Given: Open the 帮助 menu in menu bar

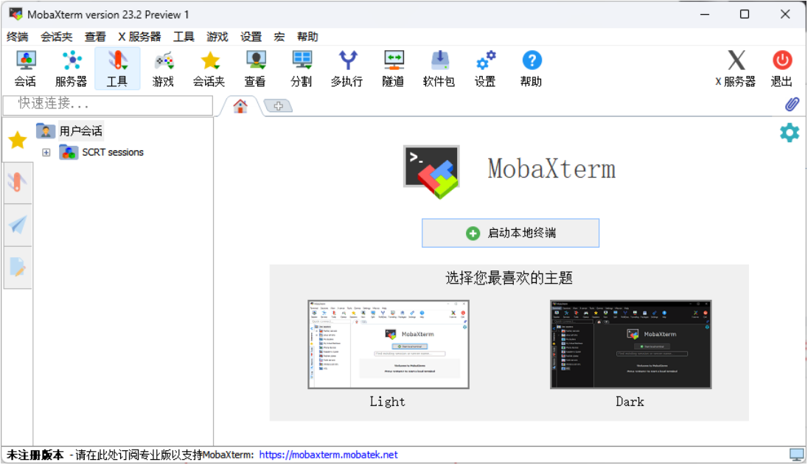Looking at the screenshot, I should point(307,37).
